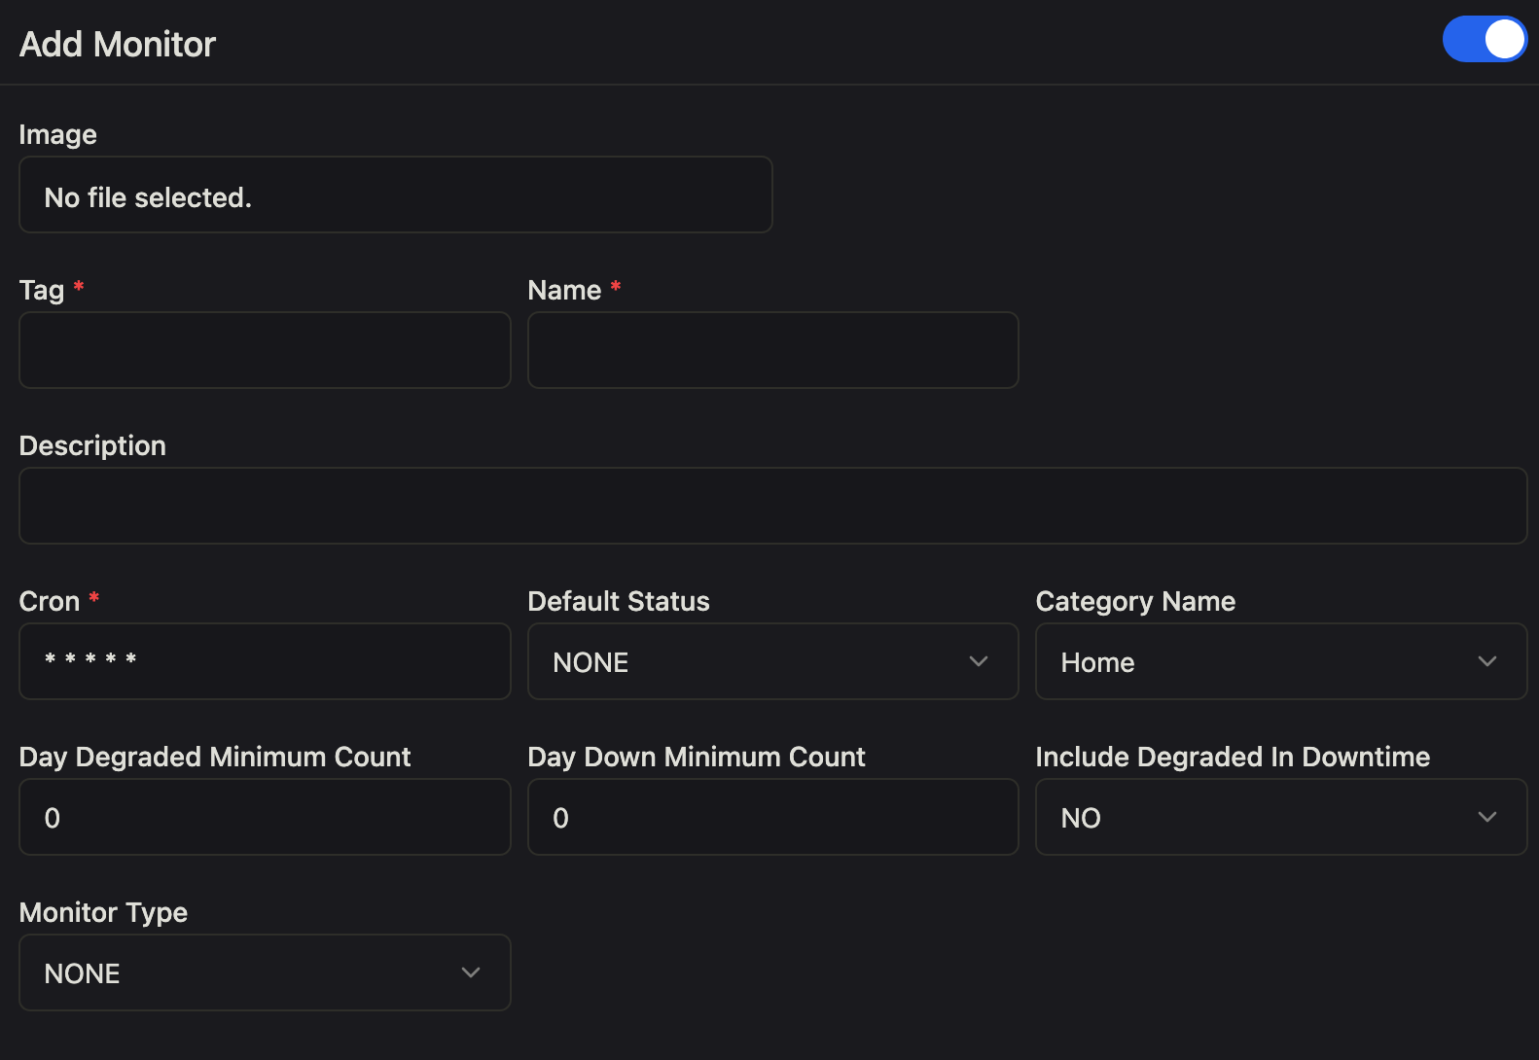Click into the Name text field
Image resolution: width=1539 pixels, height=1060 pixels.
tap(772, 350)
